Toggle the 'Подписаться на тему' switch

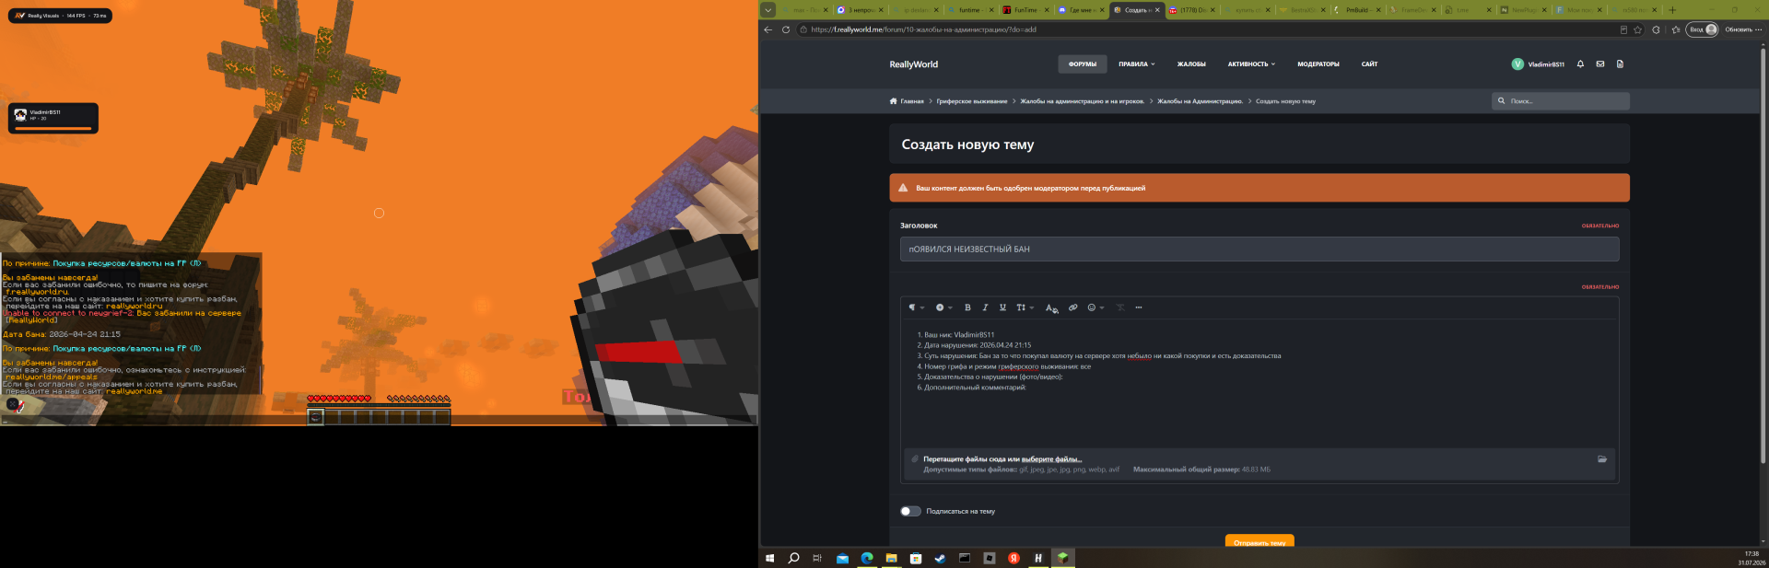(x=910, y=511)
